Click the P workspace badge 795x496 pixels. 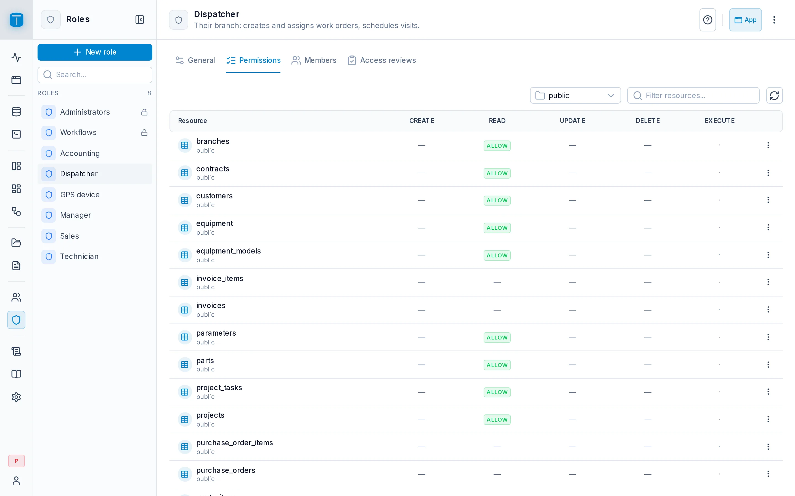pyautogui.click(x=17, y=461)
